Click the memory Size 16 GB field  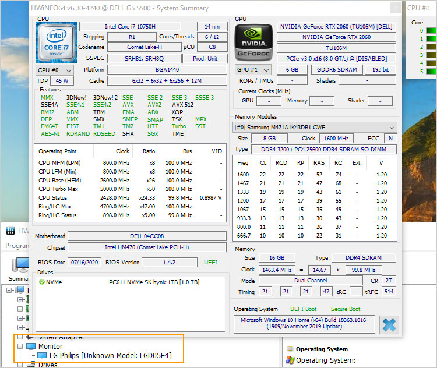(x=277, y=258)
